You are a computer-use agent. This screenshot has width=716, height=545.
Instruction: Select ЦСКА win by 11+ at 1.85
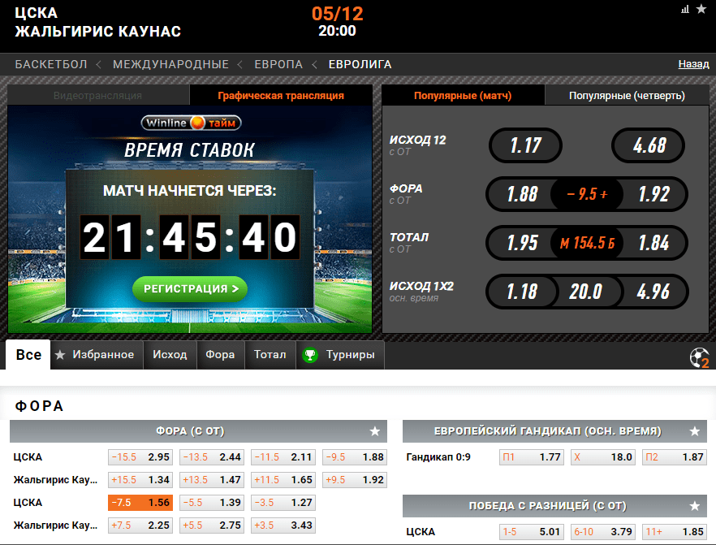tap(674, 532)
